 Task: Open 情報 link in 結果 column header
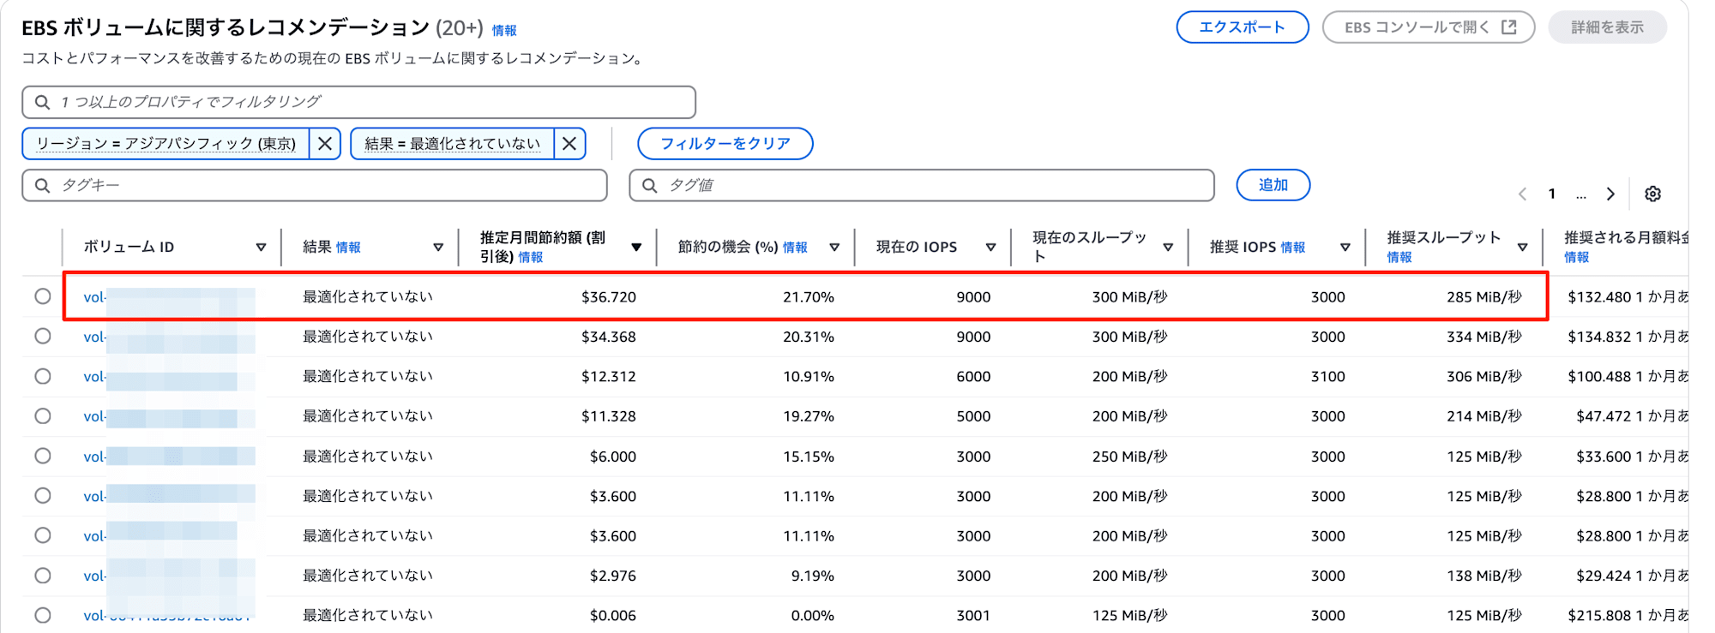click(x=348, y=248)
